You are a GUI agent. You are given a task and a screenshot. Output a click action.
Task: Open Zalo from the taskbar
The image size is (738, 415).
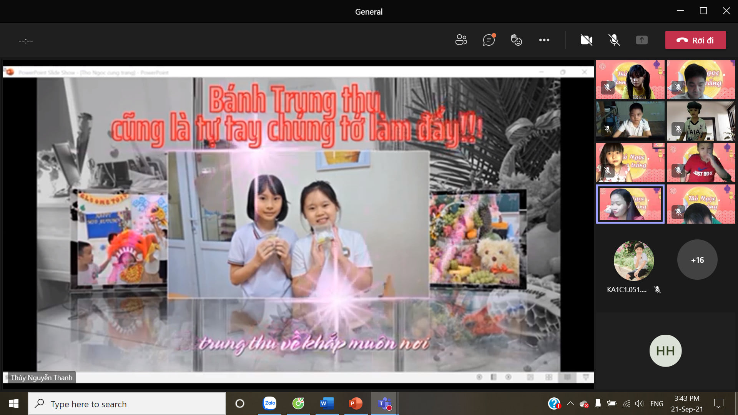pos(270,403)
